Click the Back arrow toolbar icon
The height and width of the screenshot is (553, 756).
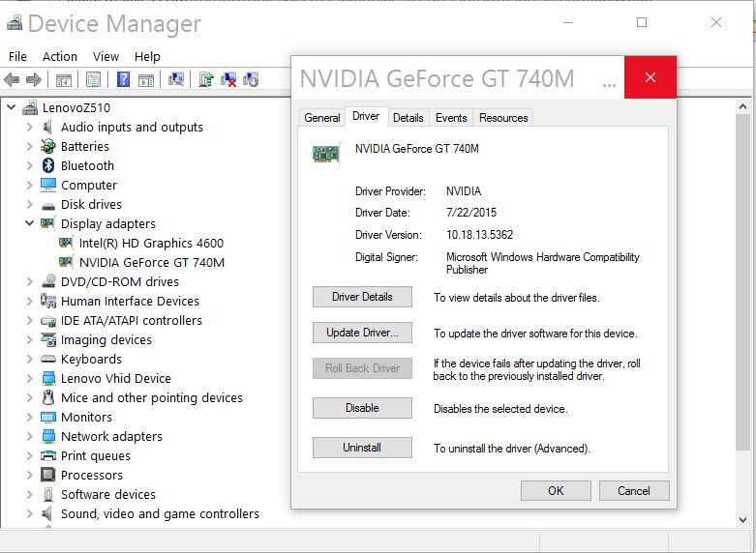(x=12, y=79)
